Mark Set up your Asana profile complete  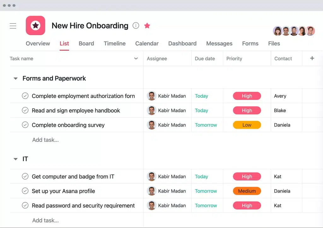coord(25,191)
